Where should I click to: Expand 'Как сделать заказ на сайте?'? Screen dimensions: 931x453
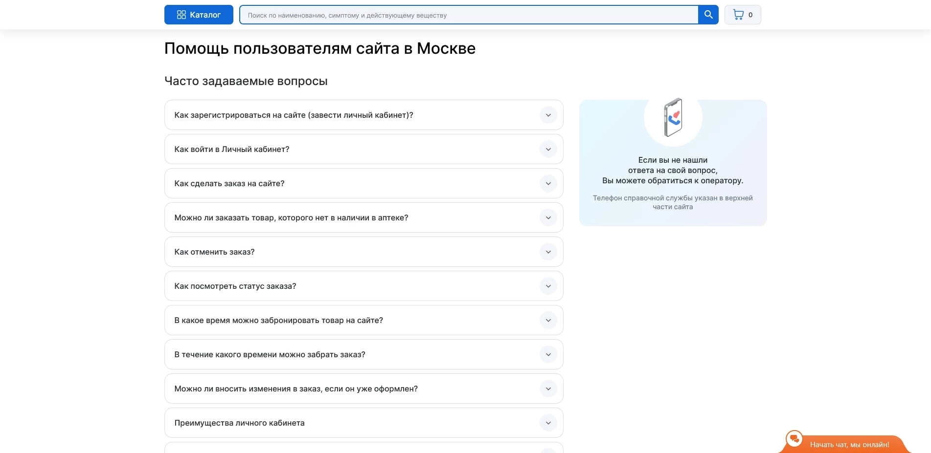coord(548,183)
